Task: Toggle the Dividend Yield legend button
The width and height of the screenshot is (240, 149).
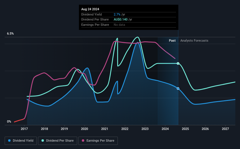Action: (21, 141)
